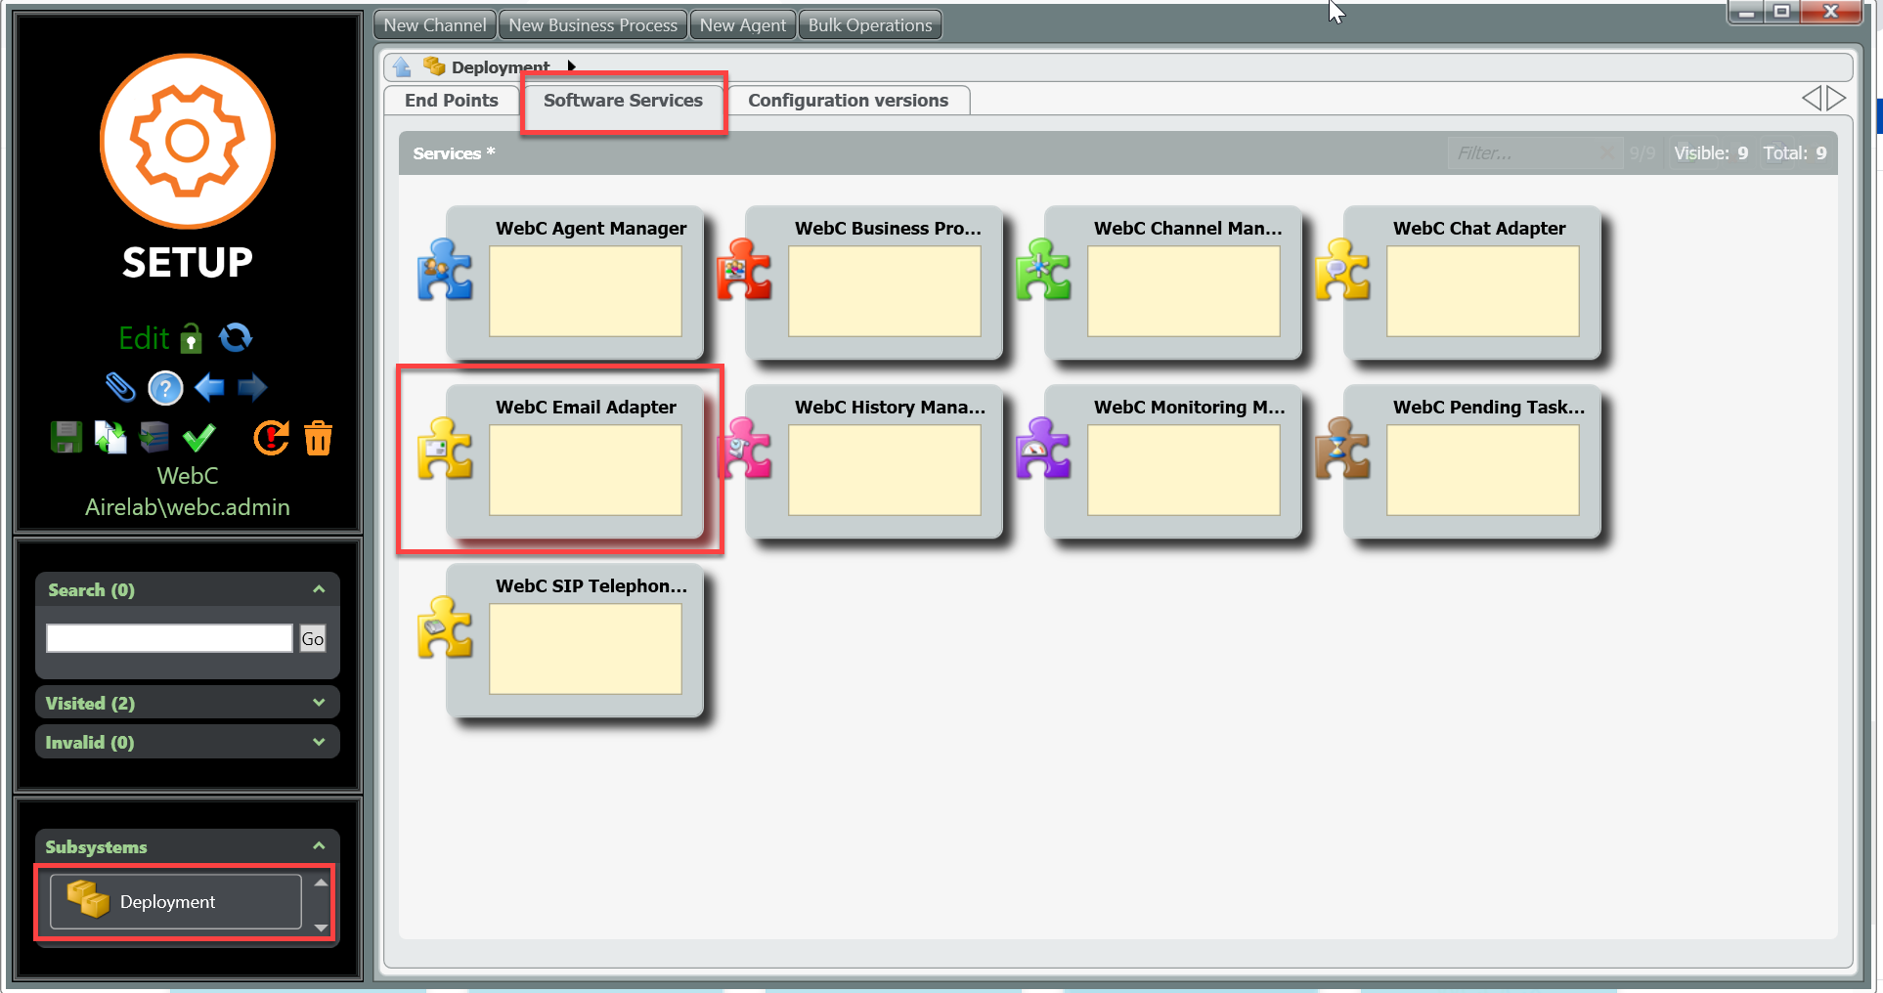This screenshot has width=1883, height=993.
Task: Switch to the End Points tab
Action: (x=451, y=101)
